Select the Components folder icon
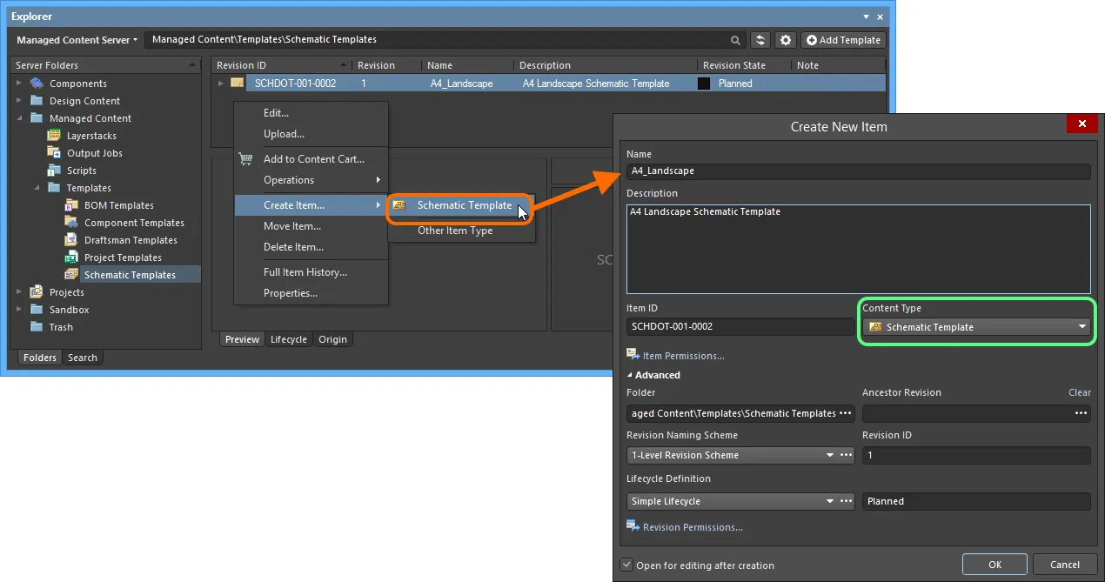 [37, 84]
